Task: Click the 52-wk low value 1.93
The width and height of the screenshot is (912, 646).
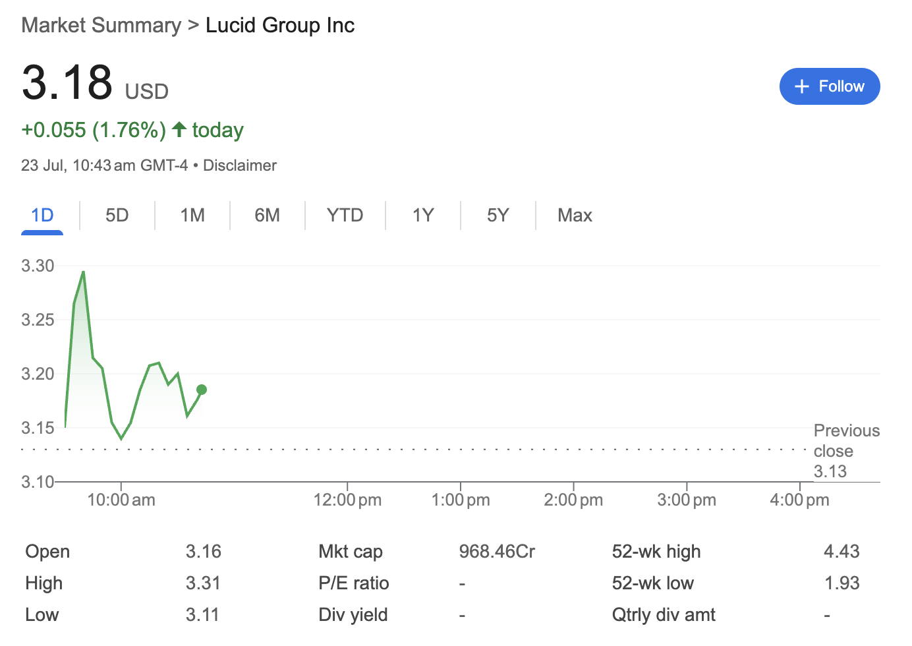Action: (842, 583)
